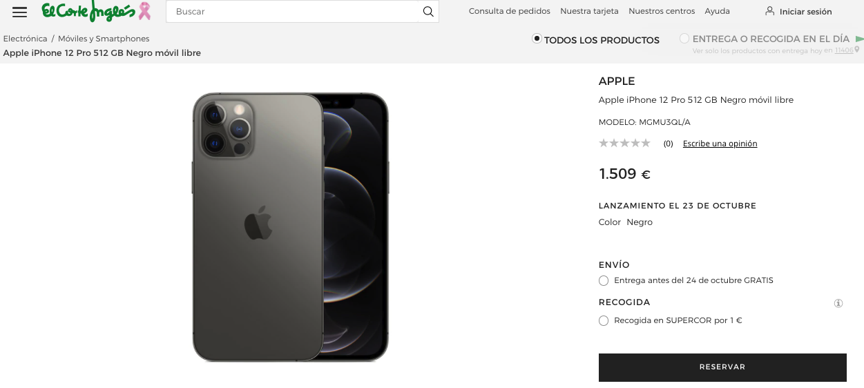Viewport: 864px width, 388px height.
Task: Click the search magnifier icon
Action: (428, 12)
